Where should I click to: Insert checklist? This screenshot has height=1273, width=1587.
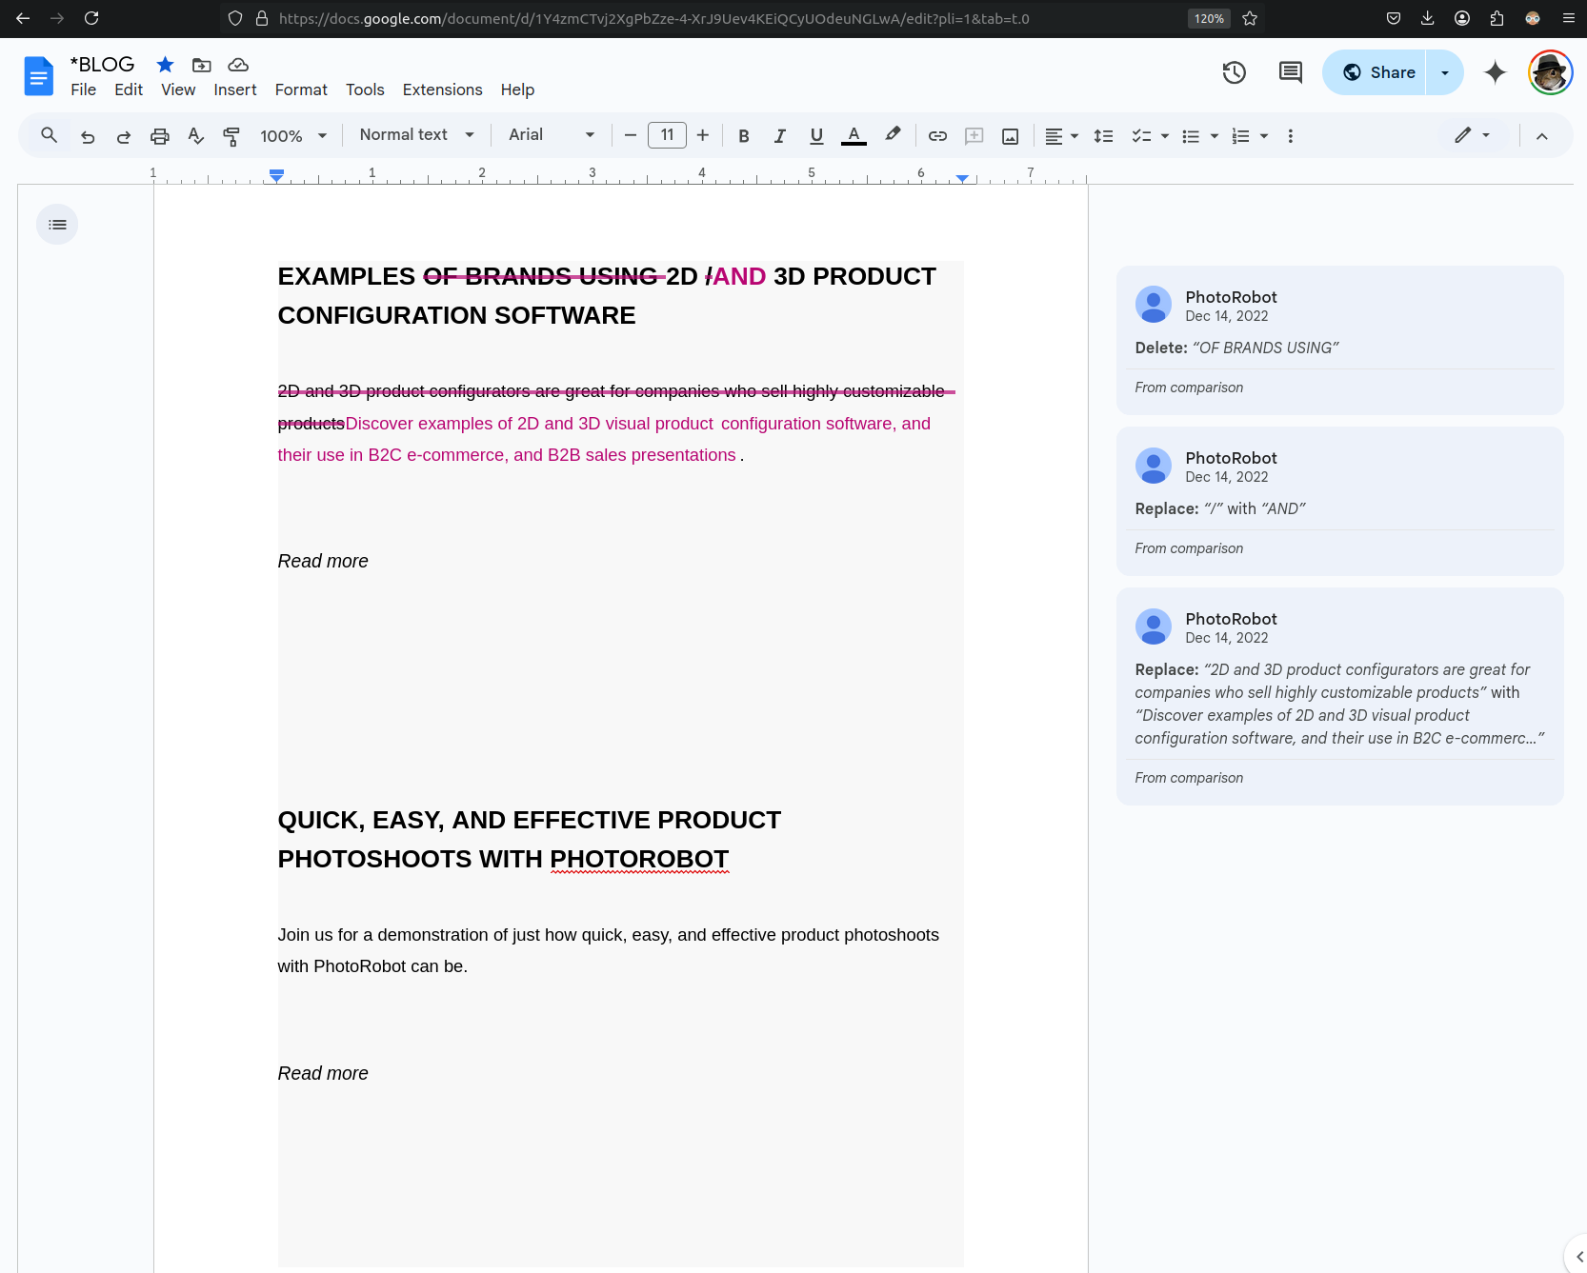point(1141,136)
